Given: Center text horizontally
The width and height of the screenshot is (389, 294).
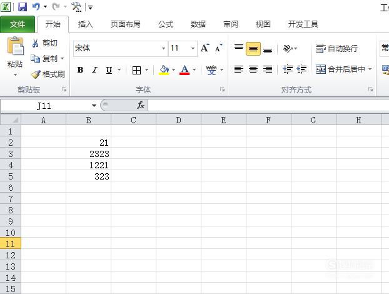Looking at the screenshot, I should [x=253, y=69].
